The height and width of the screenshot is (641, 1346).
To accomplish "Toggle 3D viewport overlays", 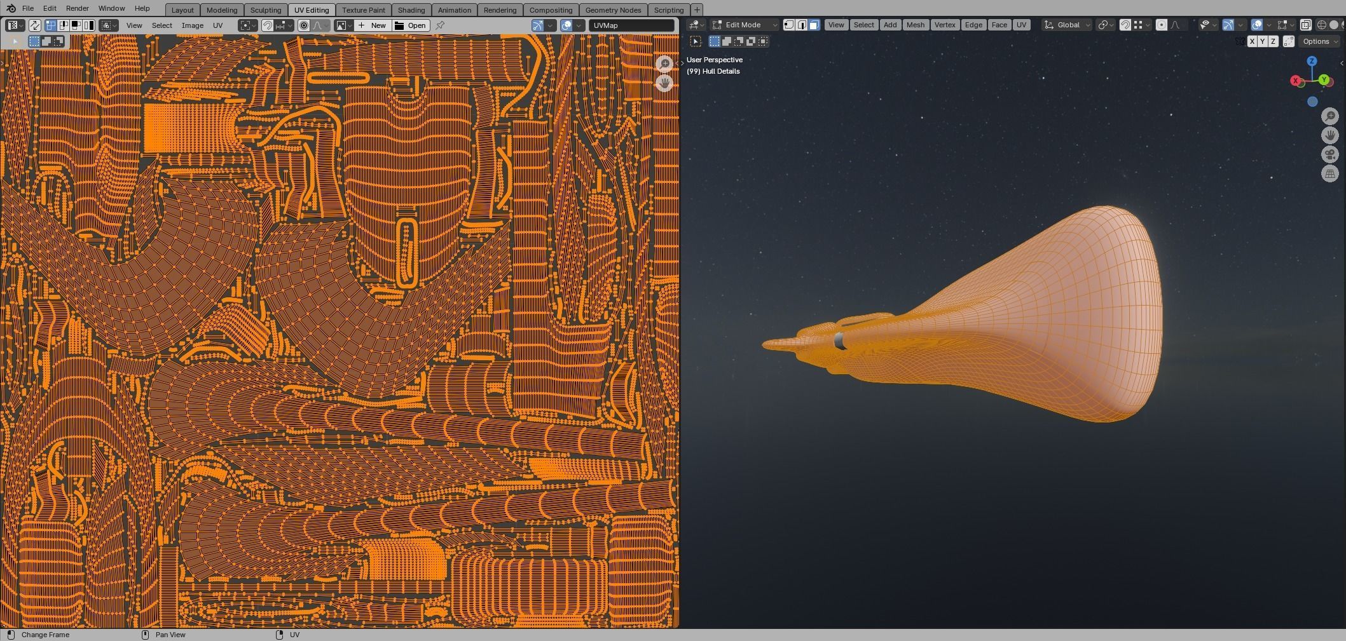I will (x=1256, y=25).
